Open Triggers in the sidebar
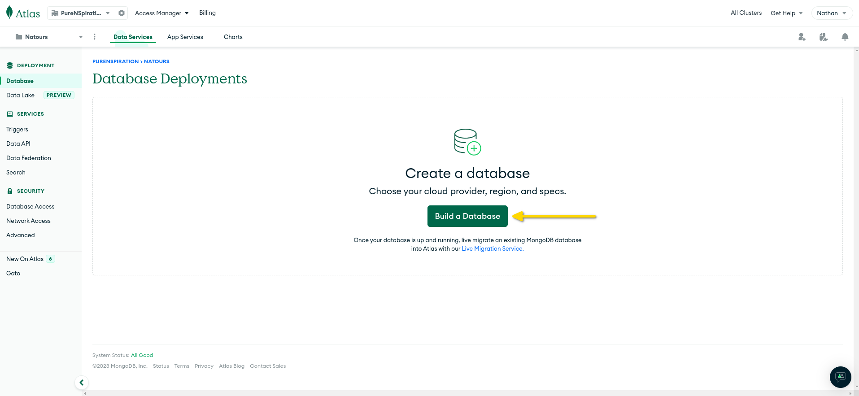Viewport: 859px width, 396px height. pyautogui.click(x=17, y=129)
